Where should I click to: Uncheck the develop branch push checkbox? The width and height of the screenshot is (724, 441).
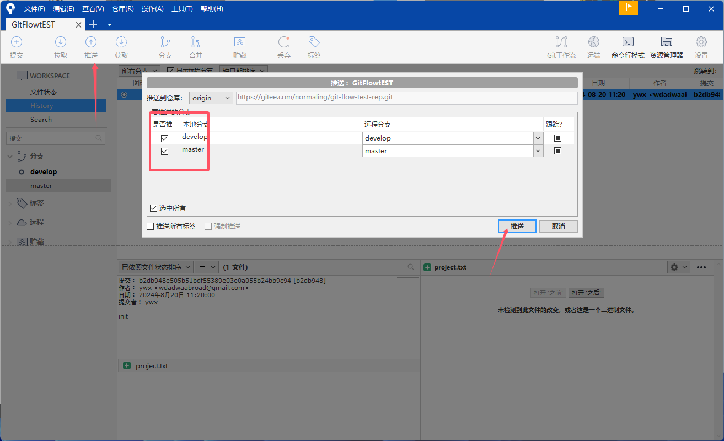(164, 138)
